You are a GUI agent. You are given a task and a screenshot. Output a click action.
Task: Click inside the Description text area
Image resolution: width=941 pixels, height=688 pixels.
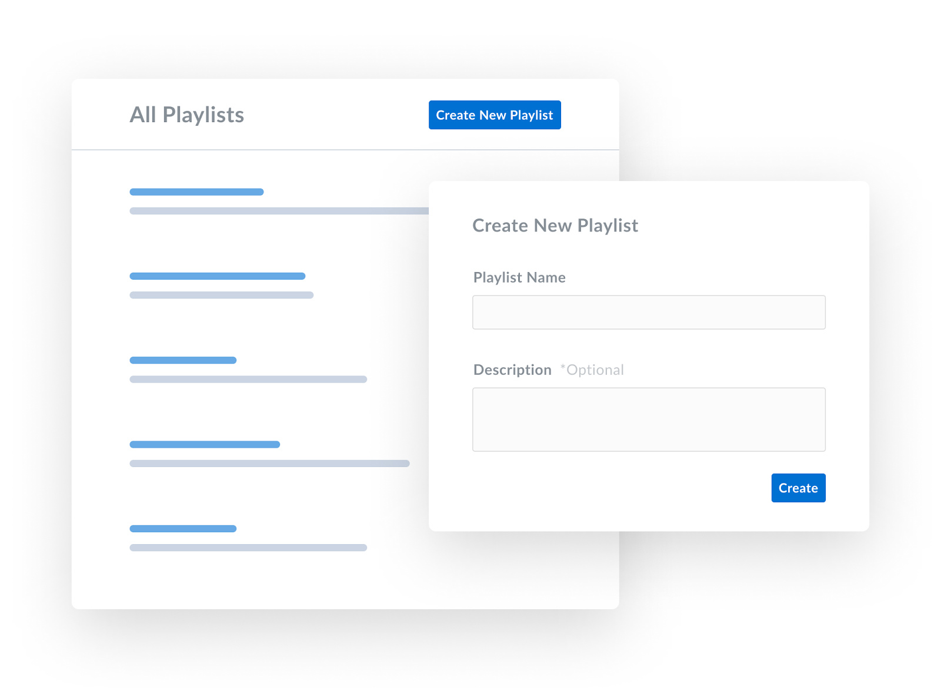tap(649, 419)
